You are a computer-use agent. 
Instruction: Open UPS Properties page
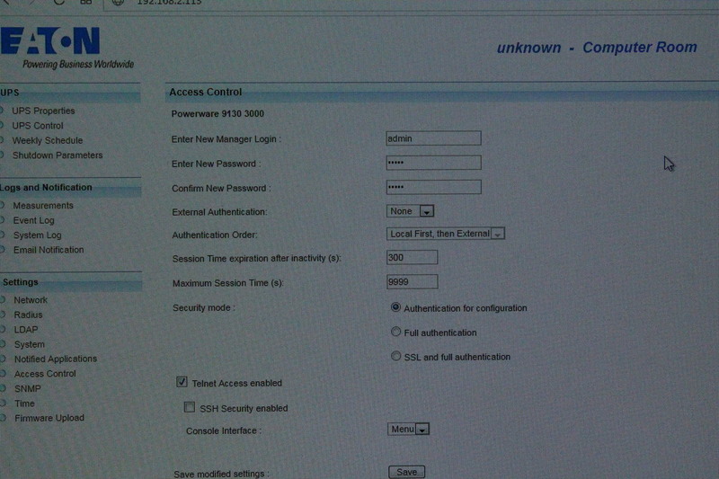[x=43, y=111]
